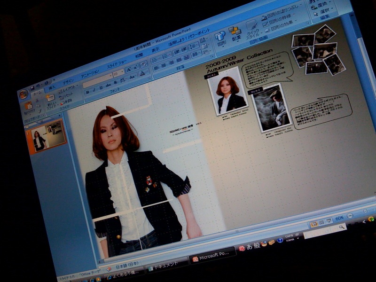Switch to the Animations (アニメーション) tab

click(89, 74)
